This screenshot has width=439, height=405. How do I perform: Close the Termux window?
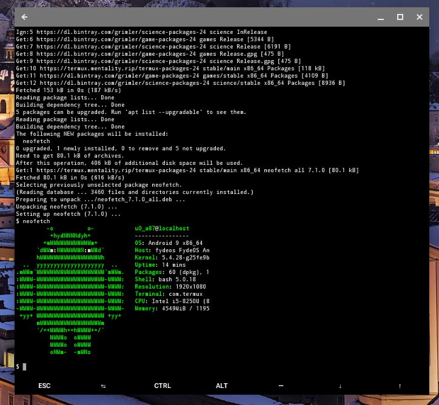[419, 17]
